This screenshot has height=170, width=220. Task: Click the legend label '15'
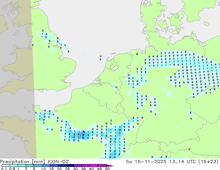coord(51,169)
